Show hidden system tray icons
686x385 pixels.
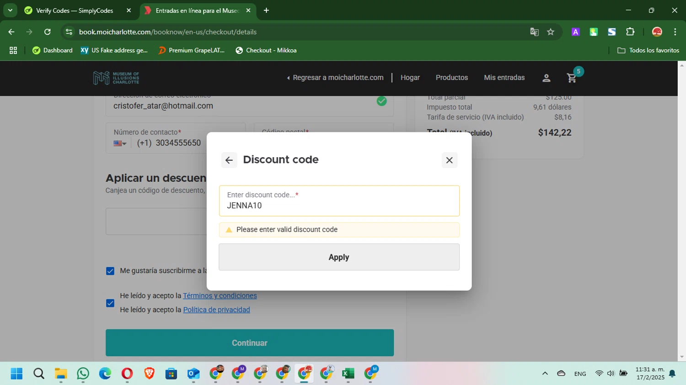pos(545,374)
